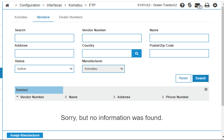
Task: Open the table hamburger menu icon
Action: (206, 89)
